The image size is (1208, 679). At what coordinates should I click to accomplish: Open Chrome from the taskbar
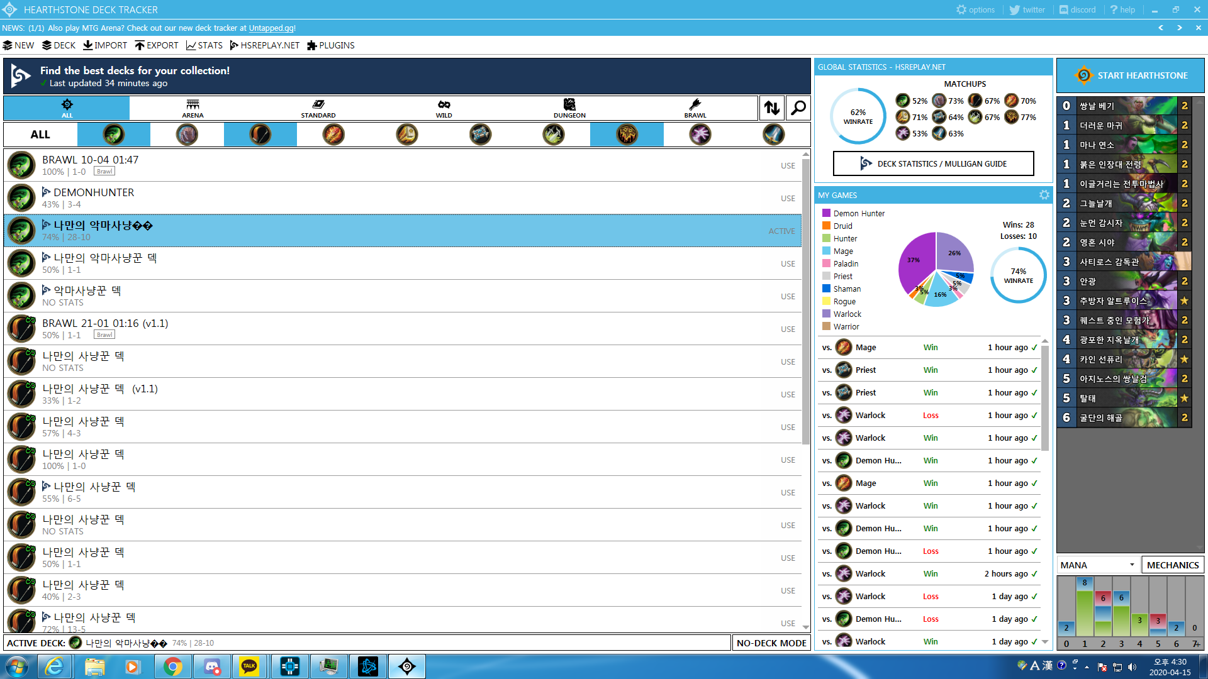click(x=172, y=666)
